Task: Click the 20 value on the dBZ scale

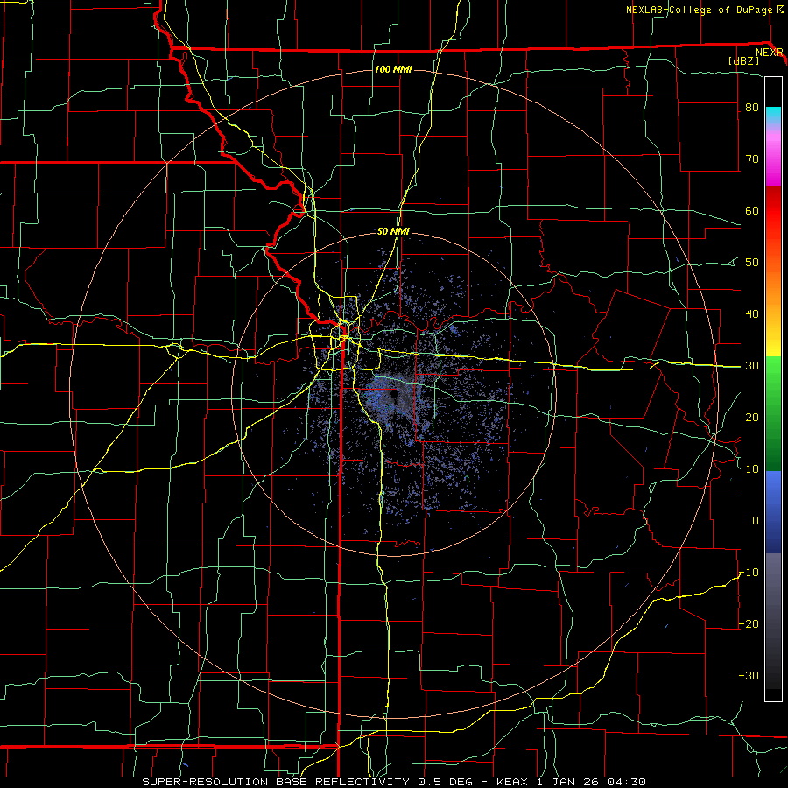Action: click(752, 418)
